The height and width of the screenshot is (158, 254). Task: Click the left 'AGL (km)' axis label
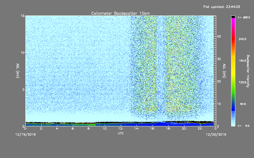(18, 70)
